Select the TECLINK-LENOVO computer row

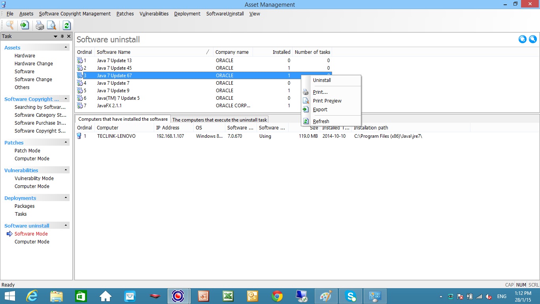tap(273, 136)
